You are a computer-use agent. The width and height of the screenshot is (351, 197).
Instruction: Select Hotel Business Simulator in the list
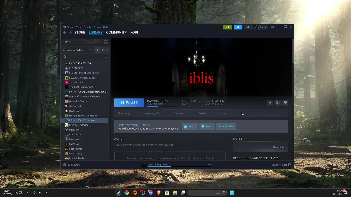click(84, 115)
